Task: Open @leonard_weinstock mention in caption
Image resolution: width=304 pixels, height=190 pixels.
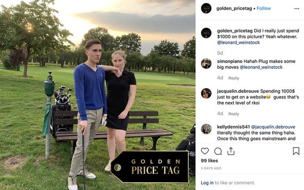Action: pos(238,42)
